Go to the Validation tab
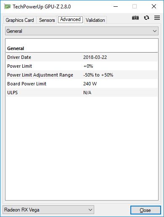 (x=95, y=20)
